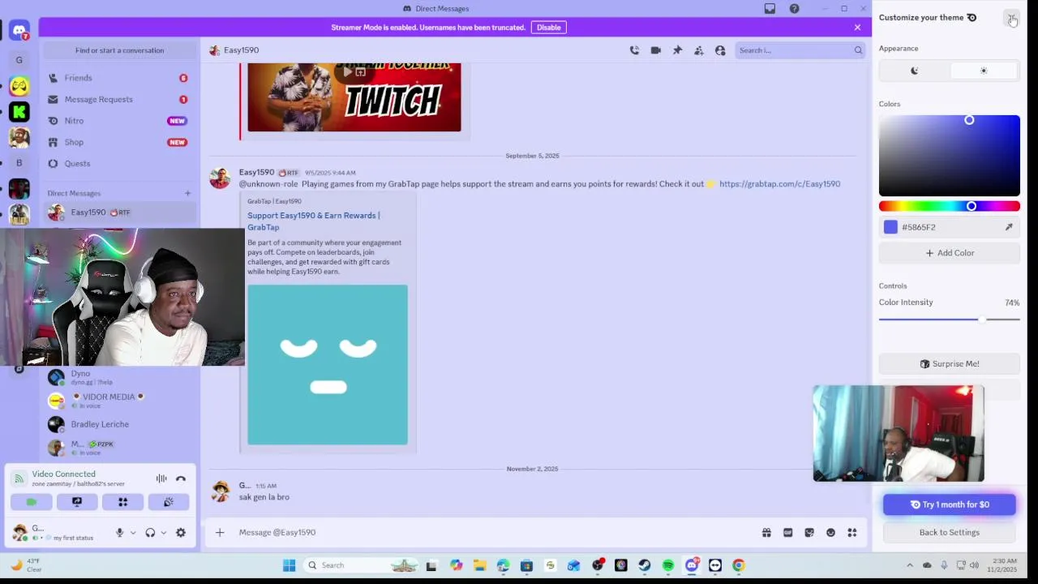Open Support Easy1590 & Earn Rewards link
The height and width of the screenshot is (584, 1038).
click(313, 221)
